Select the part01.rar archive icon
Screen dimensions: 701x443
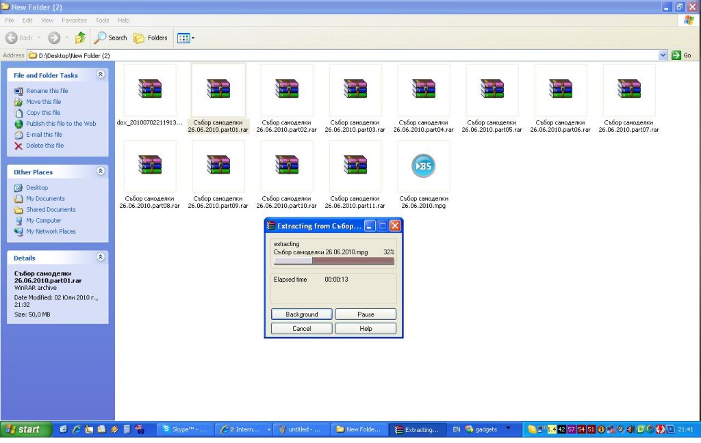coord(218,90)
